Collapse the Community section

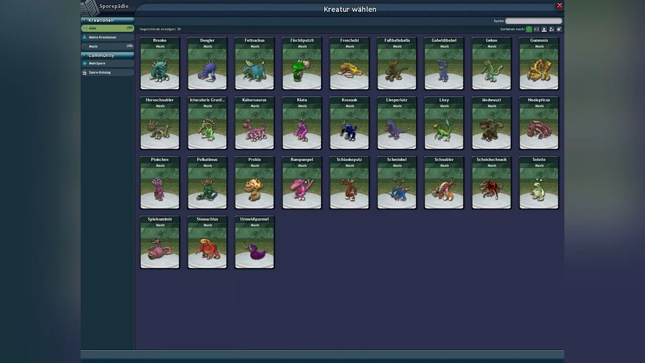tap(84, 55)
